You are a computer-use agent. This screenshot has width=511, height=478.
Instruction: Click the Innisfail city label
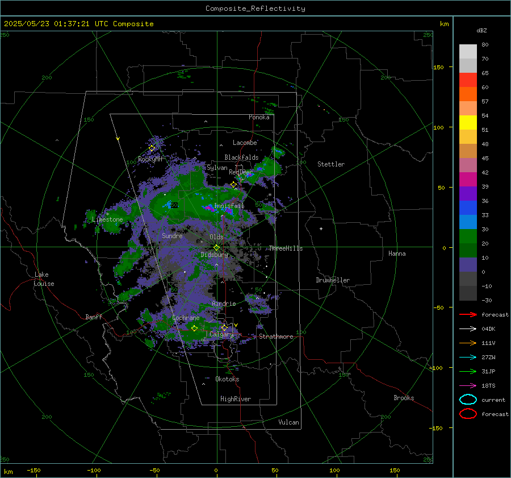[229, 206]
